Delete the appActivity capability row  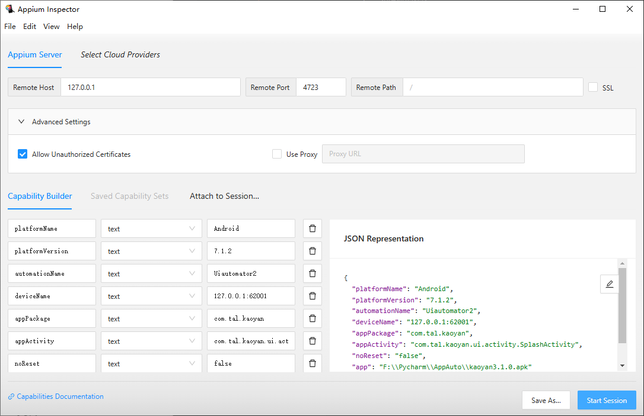pyautogui.click(x=312, y=341)
